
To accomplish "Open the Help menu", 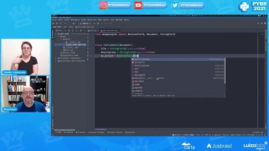I will pos(127,20).
